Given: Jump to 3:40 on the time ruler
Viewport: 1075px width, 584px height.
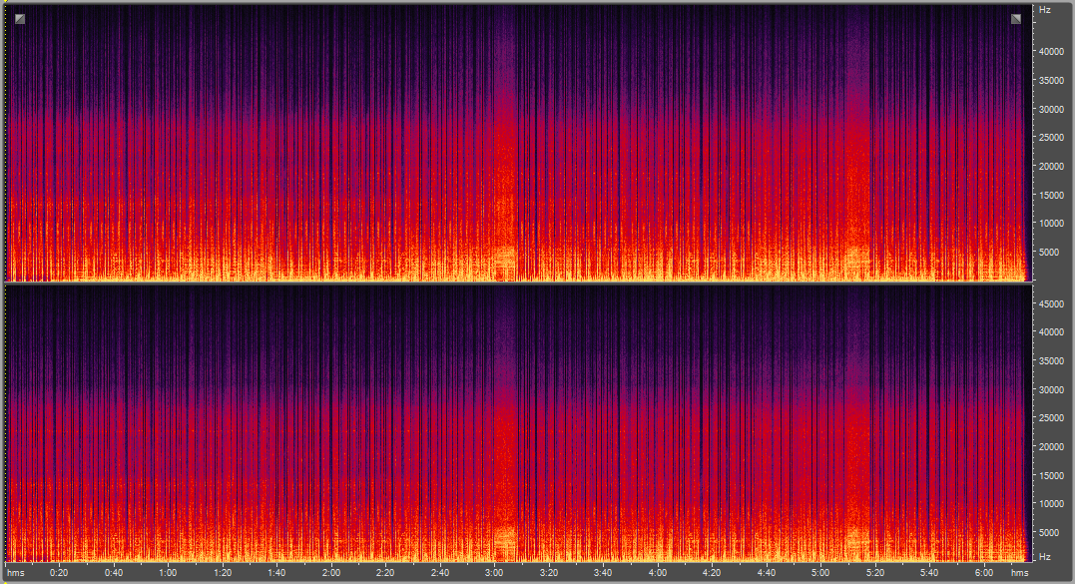Looking at the screenshot, I should click(603, 573).
